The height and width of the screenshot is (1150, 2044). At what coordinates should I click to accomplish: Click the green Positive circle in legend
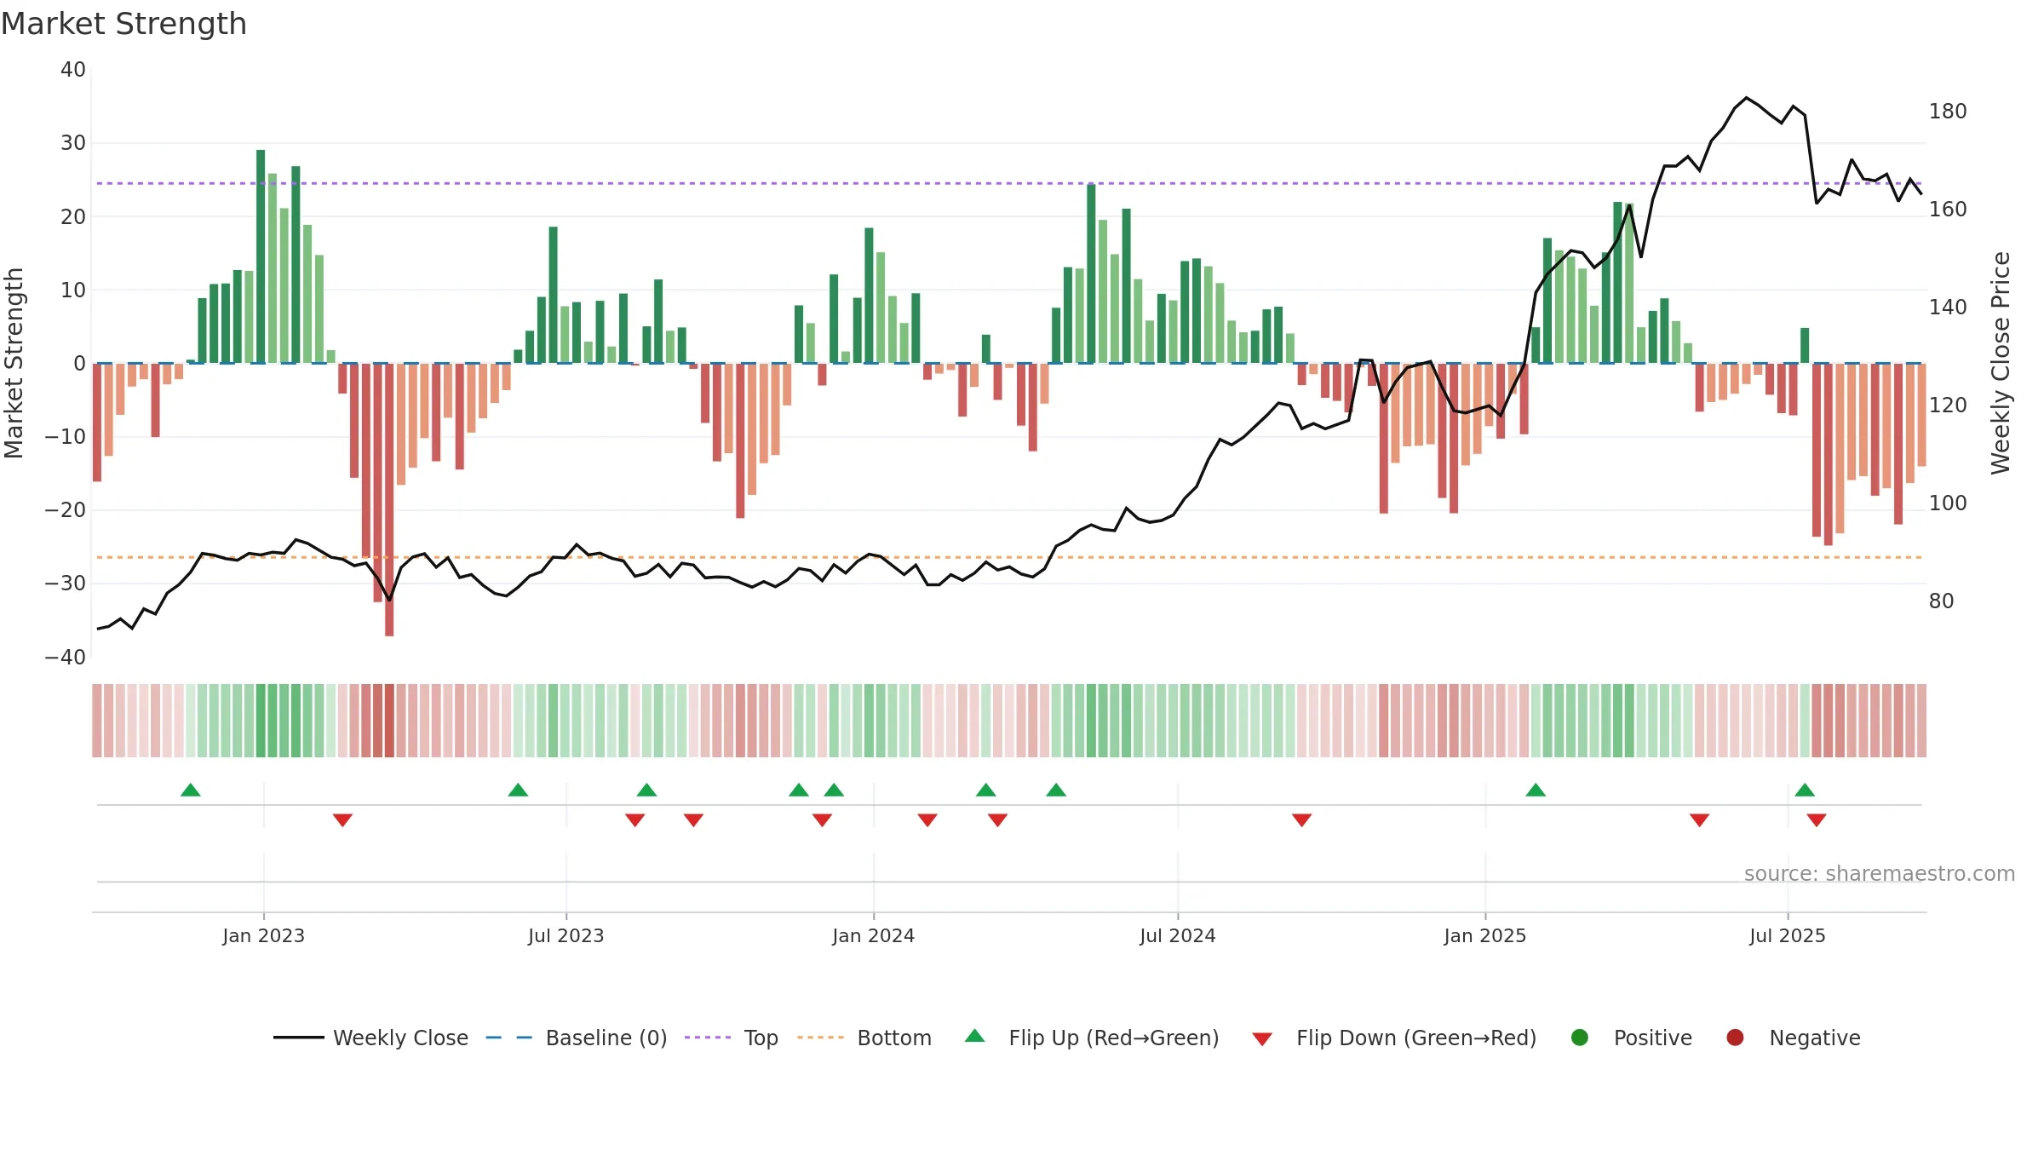[x=1579, y=1038]
